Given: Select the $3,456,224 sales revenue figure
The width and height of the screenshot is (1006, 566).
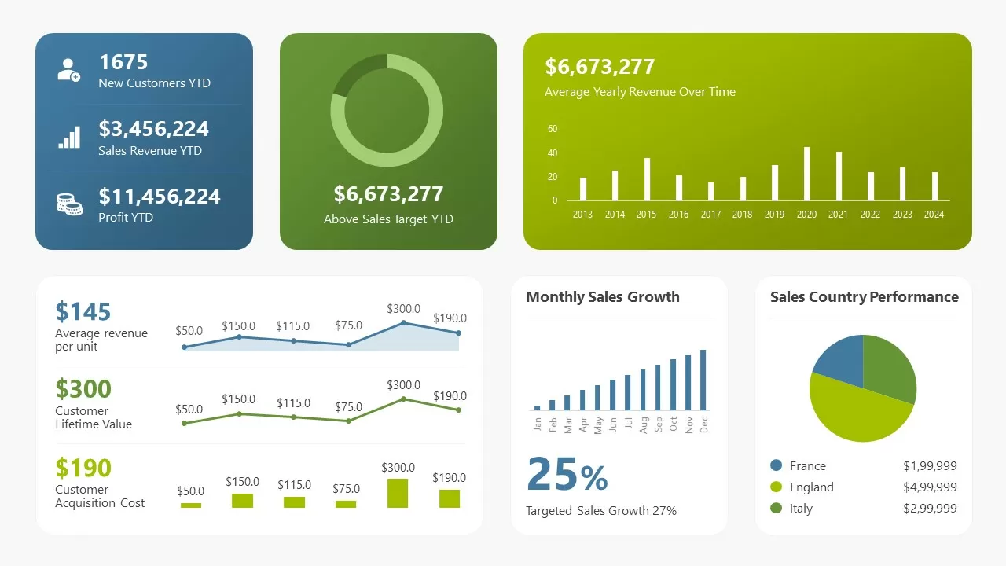Looking at the screenshot, I should [154, 129].
